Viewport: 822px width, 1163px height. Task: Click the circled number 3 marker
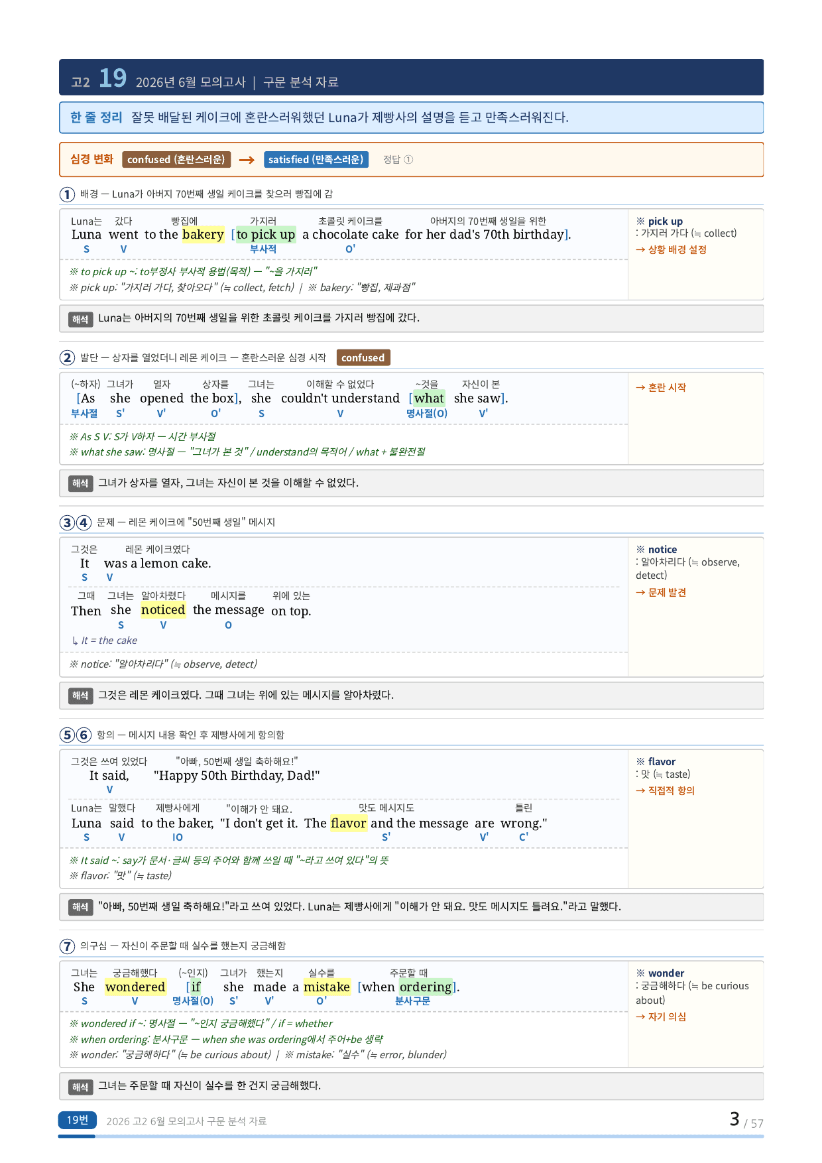point(67,522)
